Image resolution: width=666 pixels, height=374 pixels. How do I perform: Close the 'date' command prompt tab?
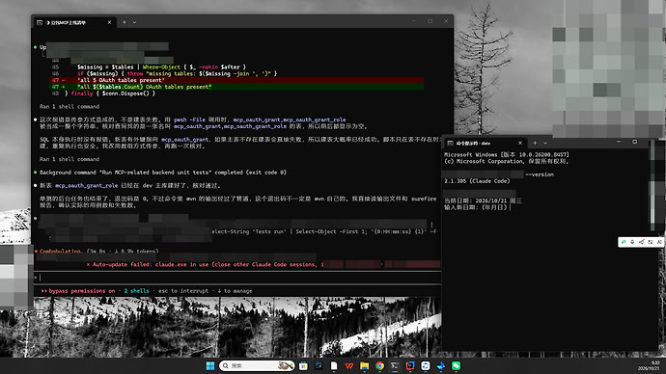520,143
